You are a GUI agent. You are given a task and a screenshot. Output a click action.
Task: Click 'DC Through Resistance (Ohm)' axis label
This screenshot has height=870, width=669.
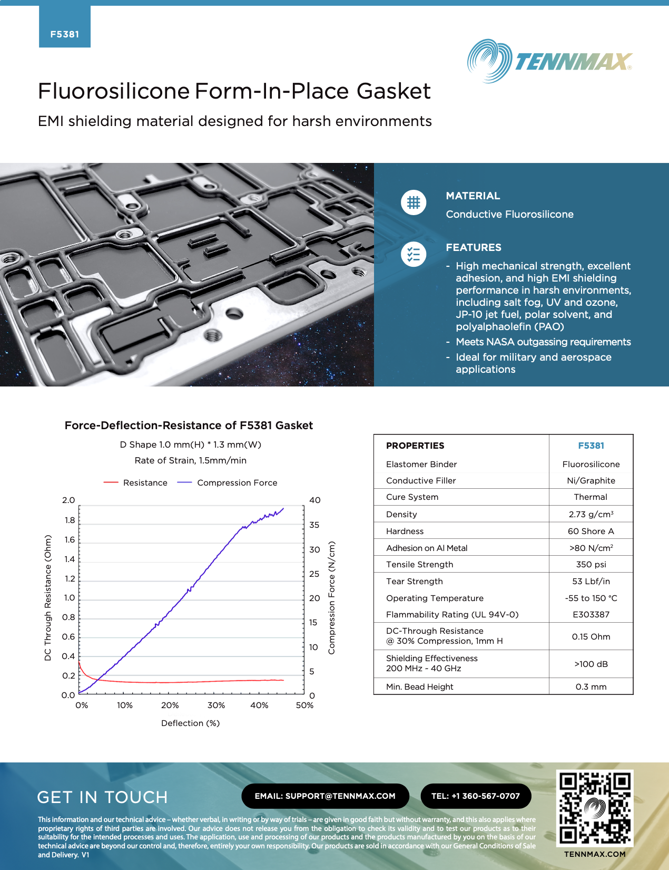[x=48, y=598]
